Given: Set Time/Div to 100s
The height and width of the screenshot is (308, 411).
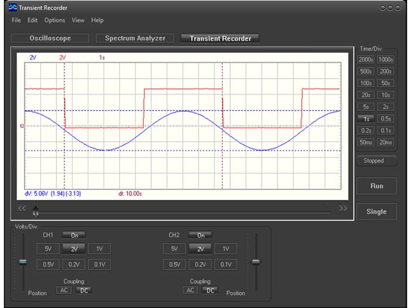Looking at the screenshot, I should [366, 83].
